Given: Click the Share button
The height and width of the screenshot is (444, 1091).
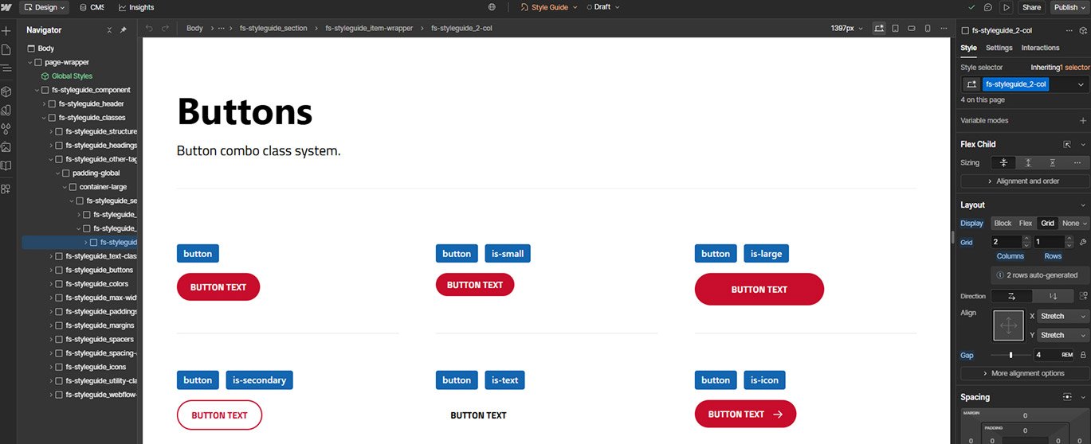Looking at the screenshot, I should [x=1031, y=7].
